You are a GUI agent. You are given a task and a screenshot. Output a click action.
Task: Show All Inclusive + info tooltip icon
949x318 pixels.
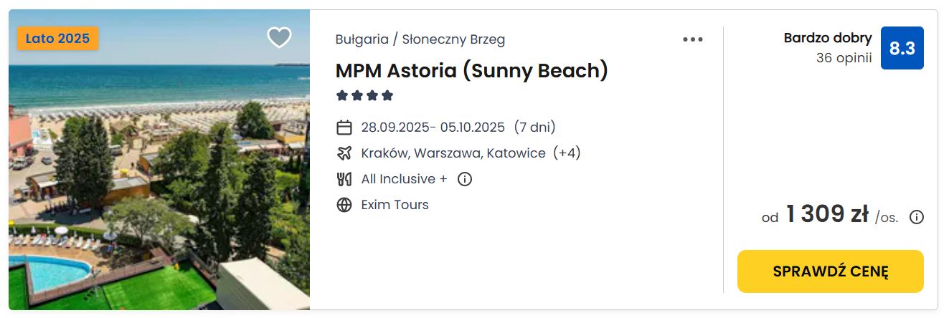[465, 179]
